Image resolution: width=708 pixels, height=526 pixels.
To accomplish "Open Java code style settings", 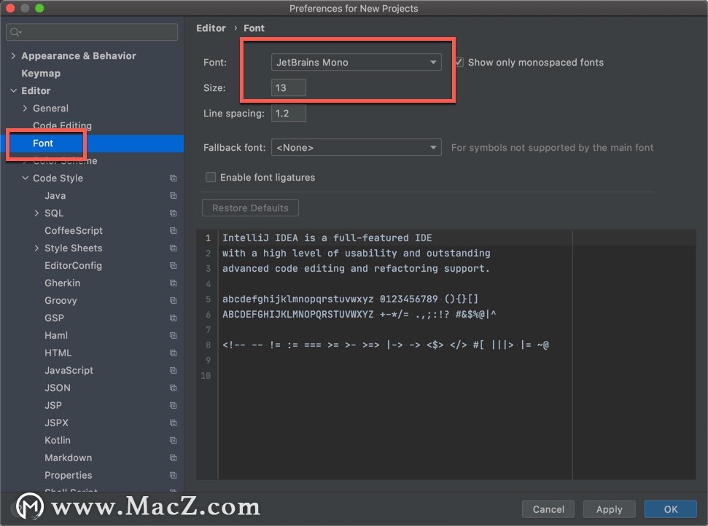I will (55, 196).
